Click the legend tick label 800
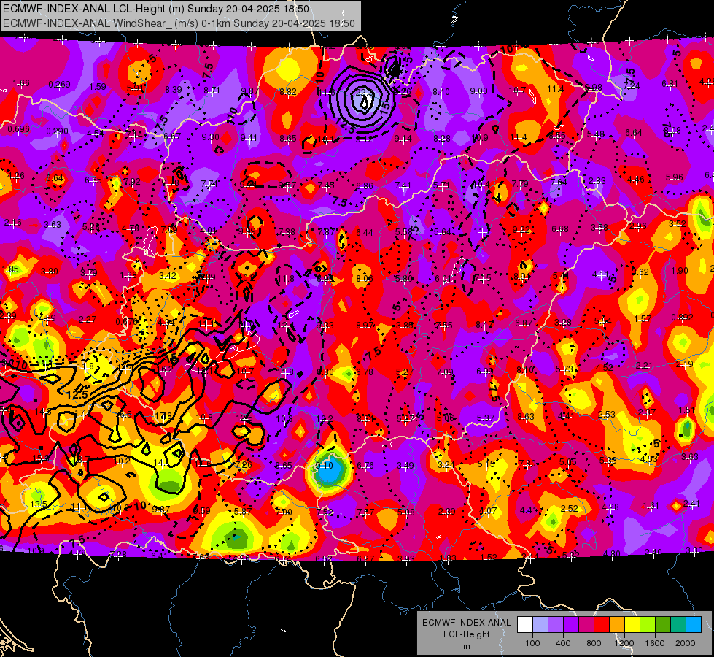 [x=594, y=643]
